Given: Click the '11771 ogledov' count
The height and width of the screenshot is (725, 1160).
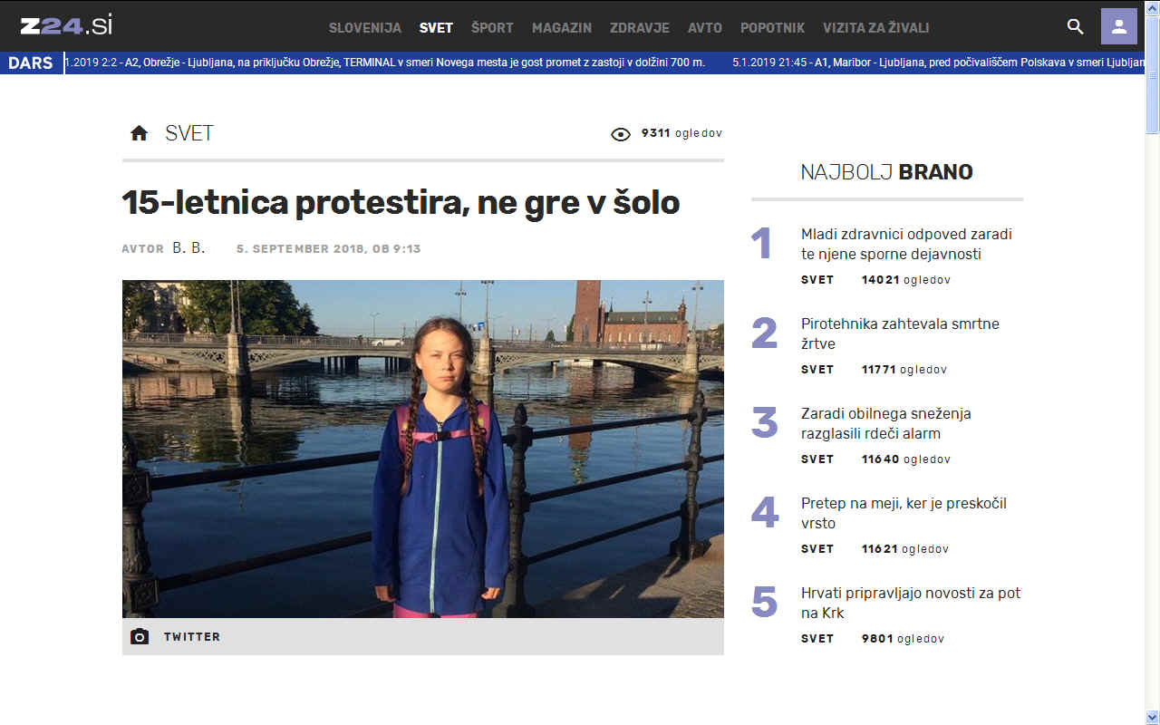Looking at the screenshot, I should pyautogui.click(x=904, y=370).
